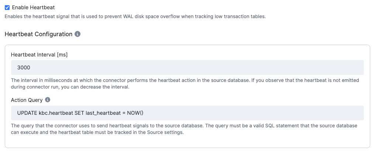Click into the Action Query input field
The width and height of the screenshot is (375, 155).
click(187, 113)
